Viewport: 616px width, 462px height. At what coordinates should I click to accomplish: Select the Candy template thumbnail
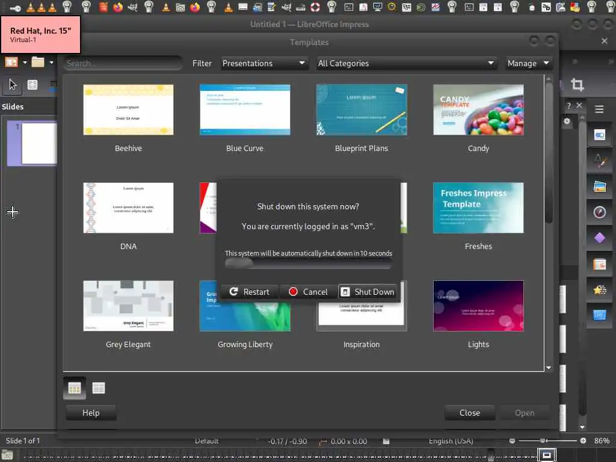tap(478, 109)
